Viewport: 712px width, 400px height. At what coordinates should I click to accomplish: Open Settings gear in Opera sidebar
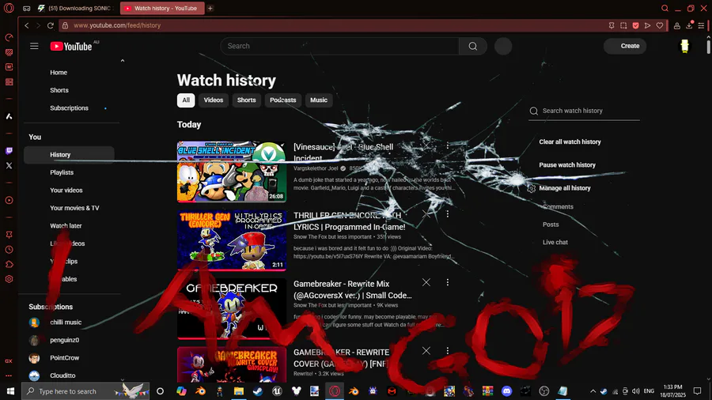coord(9,279)
